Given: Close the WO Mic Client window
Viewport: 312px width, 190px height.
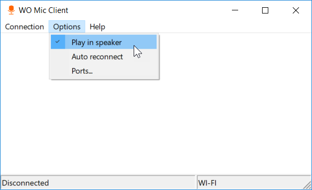Looking at the screenshot, I should tap(296, 10).
